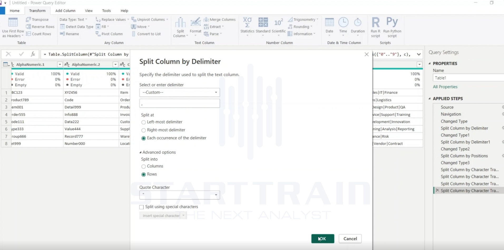Open the All Properties link
The image size is (504, 250).
(445, 87)
